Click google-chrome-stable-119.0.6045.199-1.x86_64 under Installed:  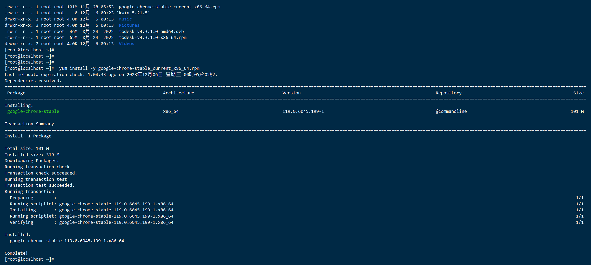[67, 241]
